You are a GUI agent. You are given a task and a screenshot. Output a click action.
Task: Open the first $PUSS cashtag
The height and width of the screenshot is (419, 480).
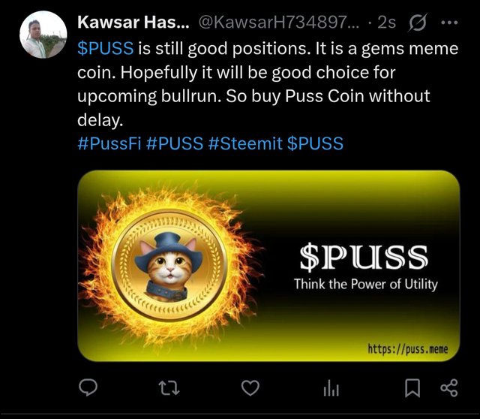click(106, 48)
